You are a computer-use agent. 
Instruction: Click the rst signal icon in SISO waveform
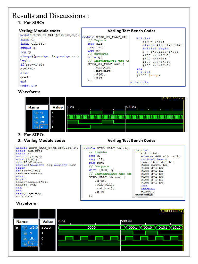tap(36, 122)
